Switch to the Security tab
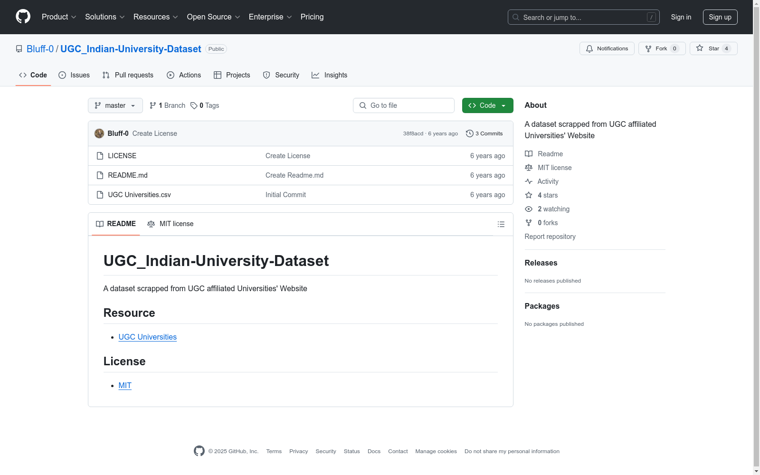The width and height of the screenshot is (760, 475). click(281, 75)
